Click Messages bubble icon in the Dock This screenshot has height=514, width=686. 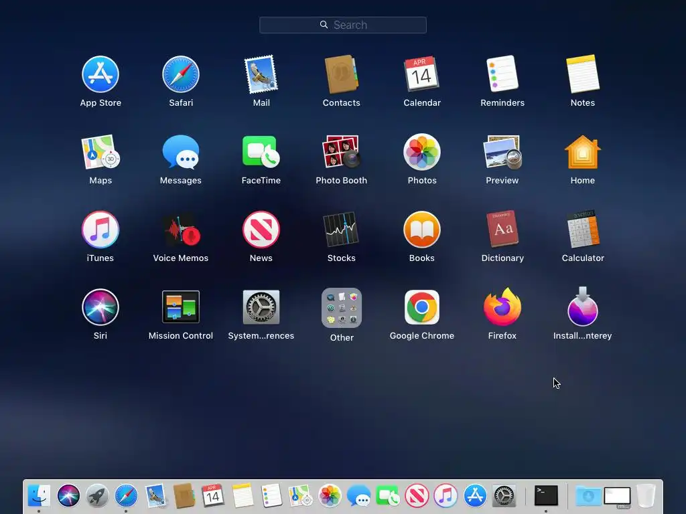[358, 496]
